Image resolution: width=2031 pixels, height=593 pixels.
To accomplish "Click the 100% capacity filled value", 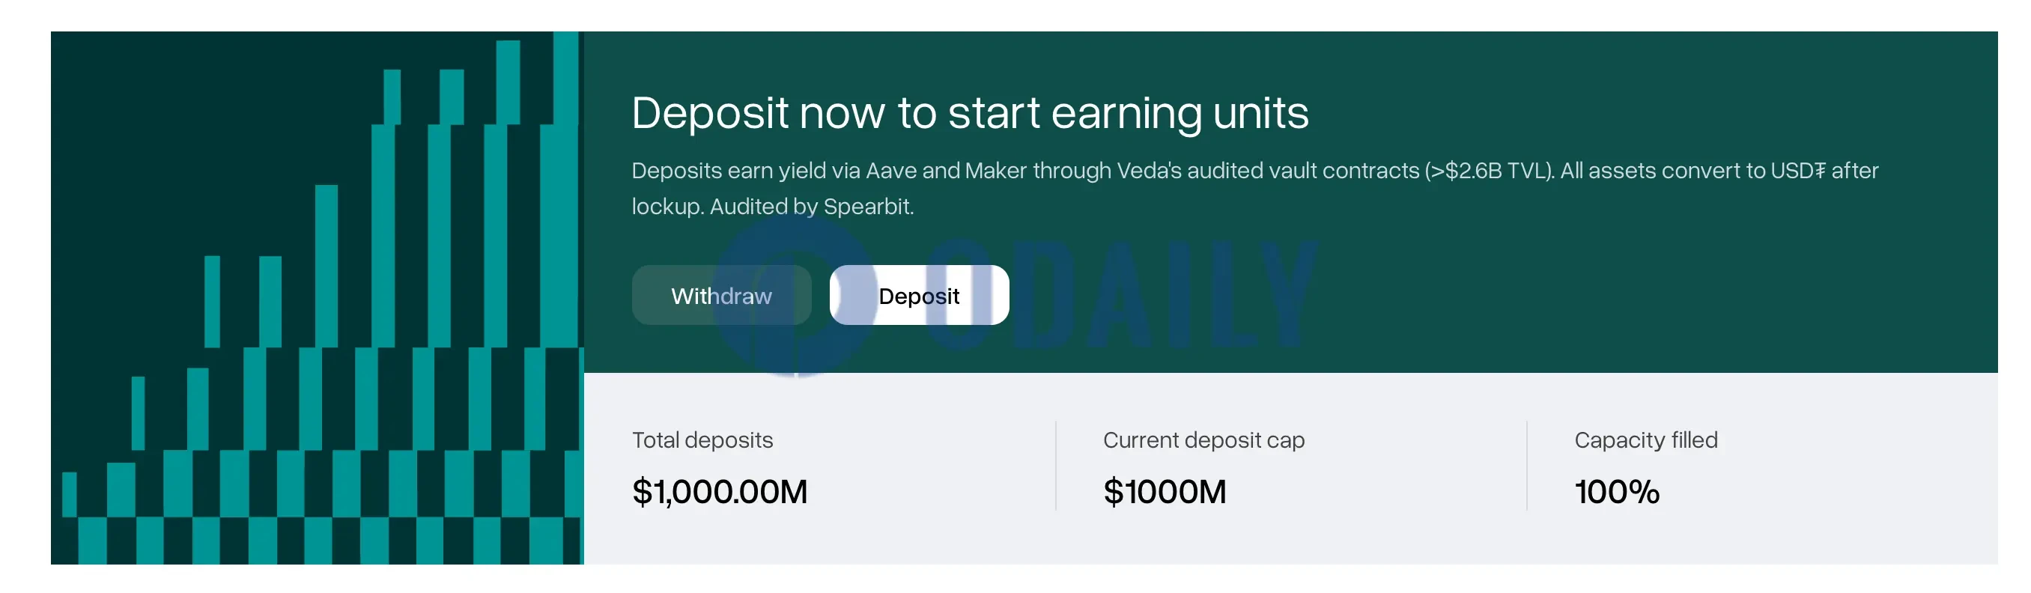I will coord(1616,491).
